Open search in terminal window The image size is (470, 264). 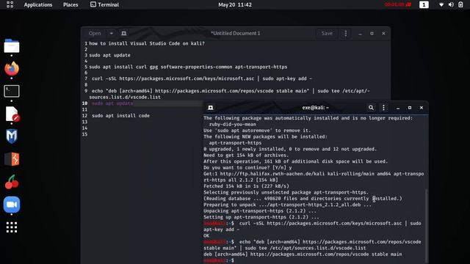pos(371,108)
